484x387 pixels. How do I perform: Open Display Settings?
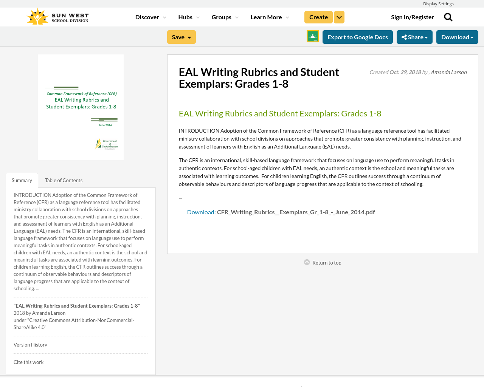click(438, 3)
